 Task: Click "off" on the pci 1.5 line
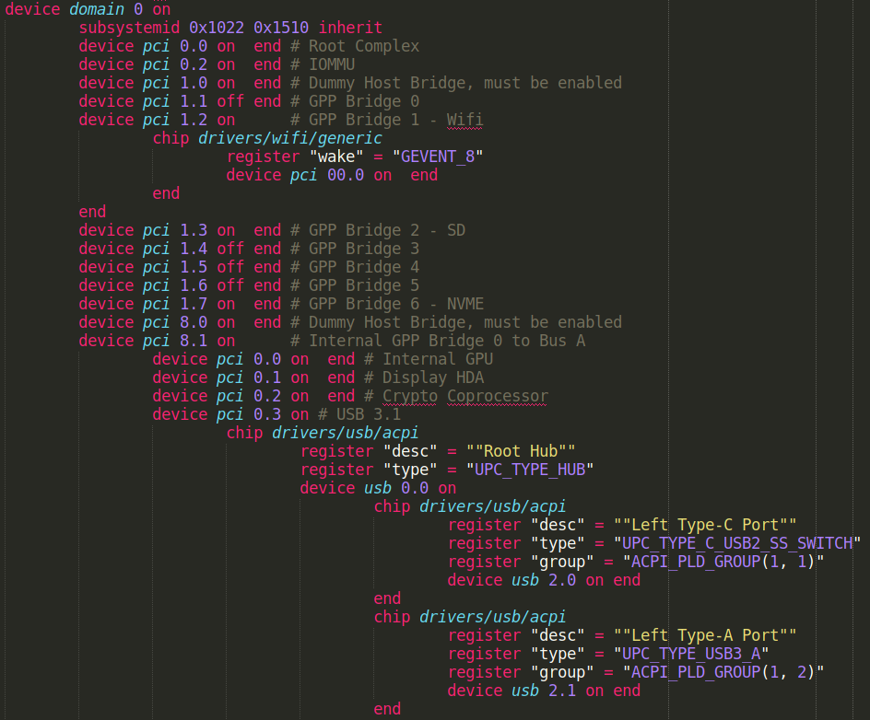pos(230,267)
